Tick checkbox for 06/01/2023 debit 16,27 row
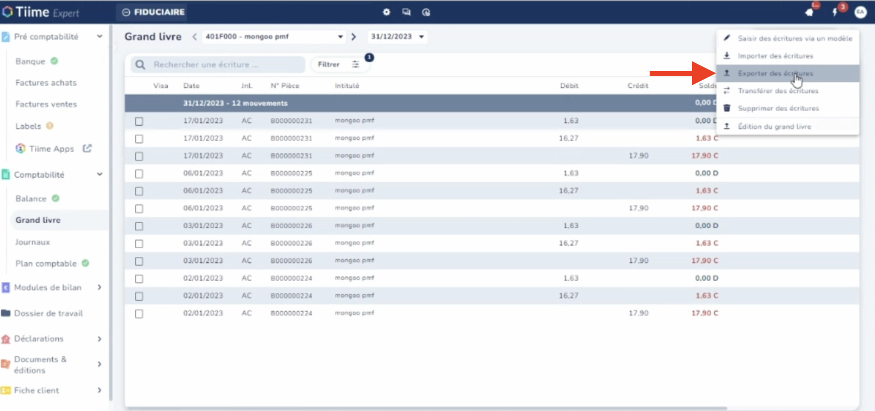 coord(139,191)
